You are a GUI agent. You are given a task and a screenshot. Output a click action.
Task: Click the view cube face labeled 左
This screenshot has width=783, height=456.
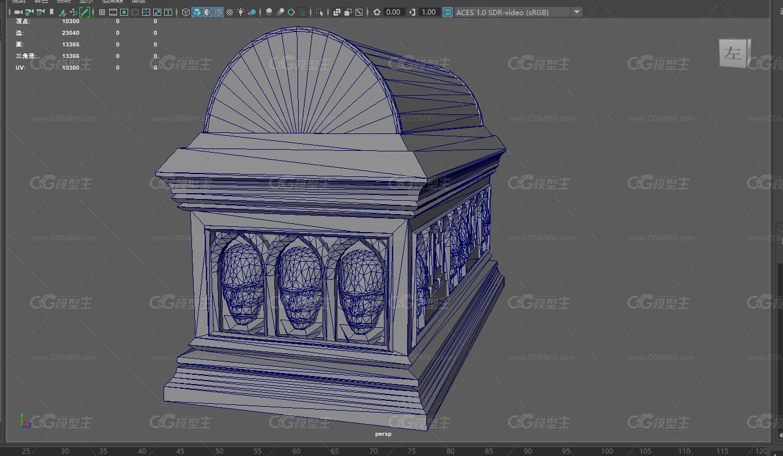coord(733,55)
